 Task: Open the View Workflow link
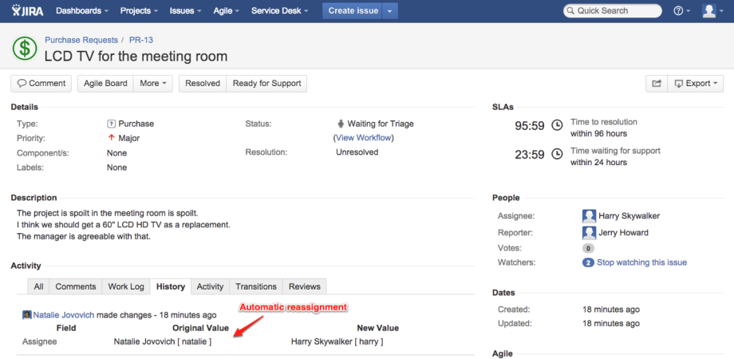(364, 138)
